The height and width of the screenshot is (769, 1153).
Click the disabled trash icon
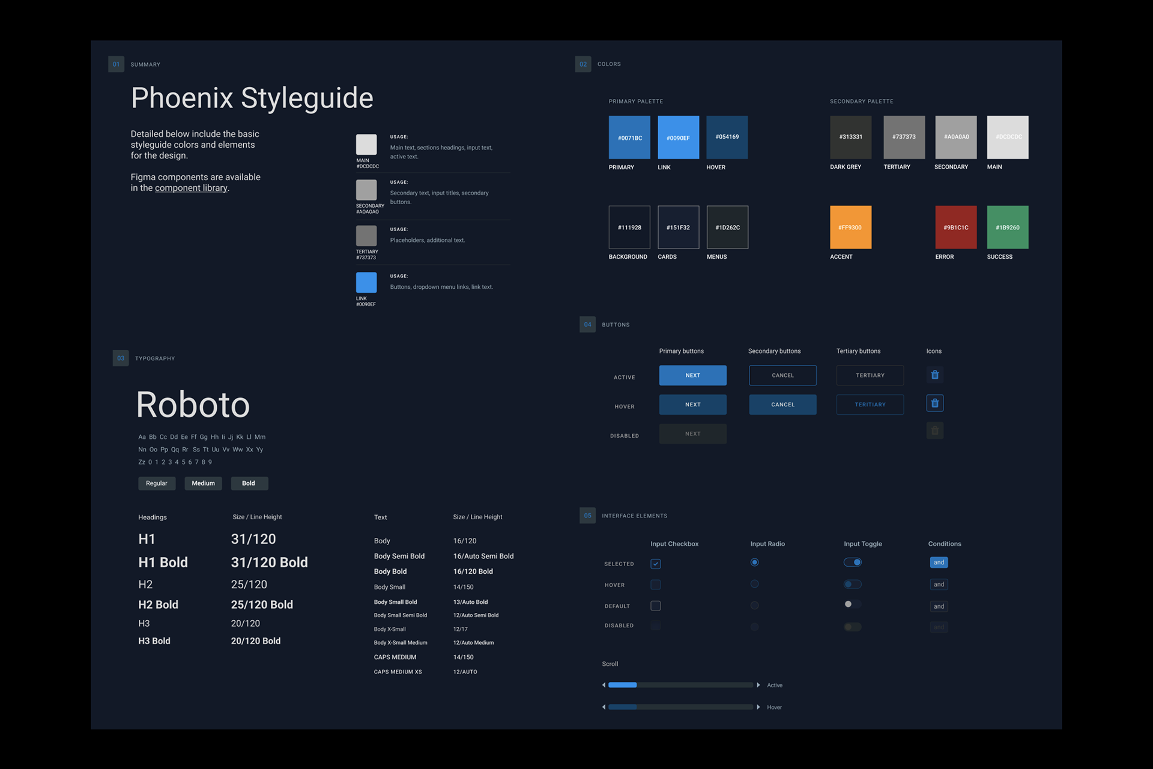(934, 431)
